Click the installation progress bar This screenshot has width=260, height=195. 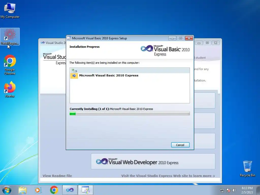[x=130, y=113]
